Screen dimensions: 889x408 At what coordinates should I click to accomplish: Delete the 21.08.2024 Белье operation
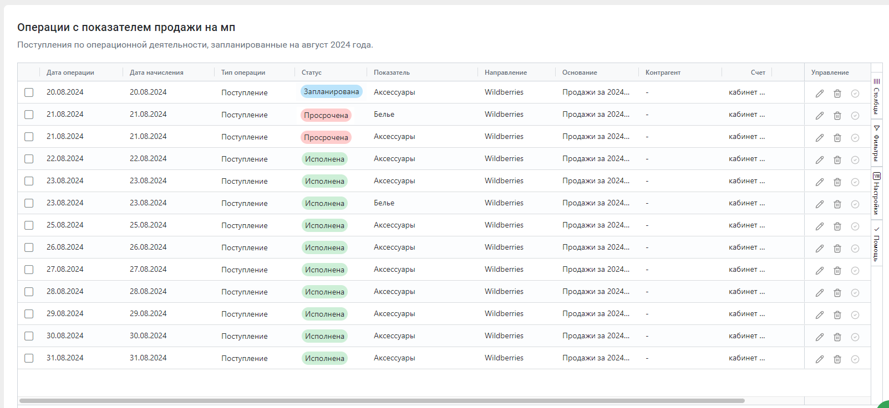tap(837, 116)
